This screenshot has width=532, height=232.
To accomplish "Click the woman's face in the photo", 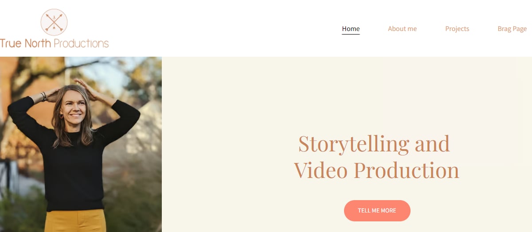I will 73,105.
